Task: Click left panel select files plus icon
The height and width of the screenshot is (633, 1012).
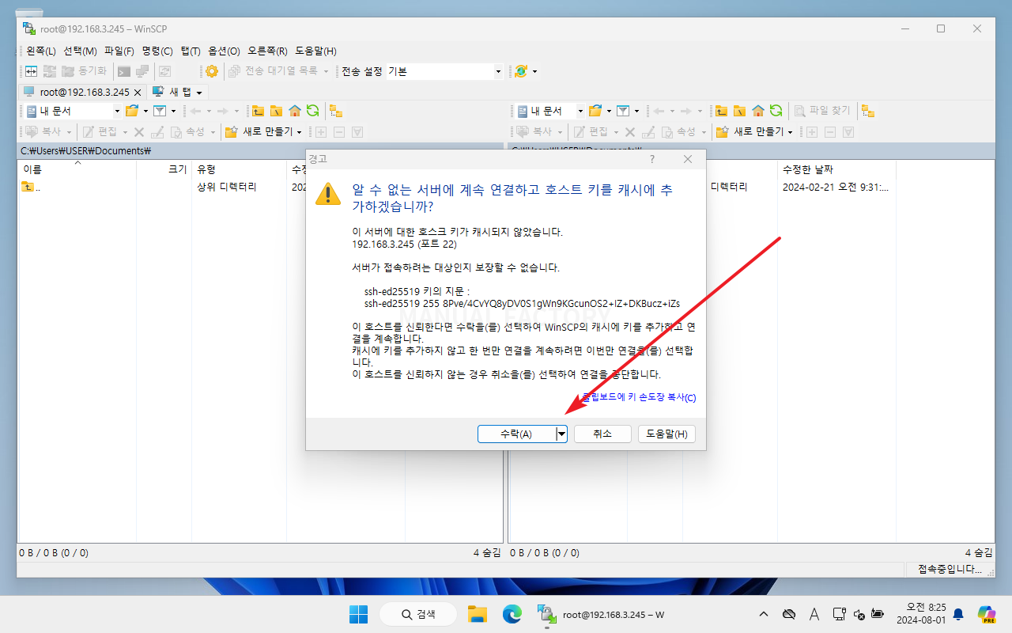Action: (322, 132)
